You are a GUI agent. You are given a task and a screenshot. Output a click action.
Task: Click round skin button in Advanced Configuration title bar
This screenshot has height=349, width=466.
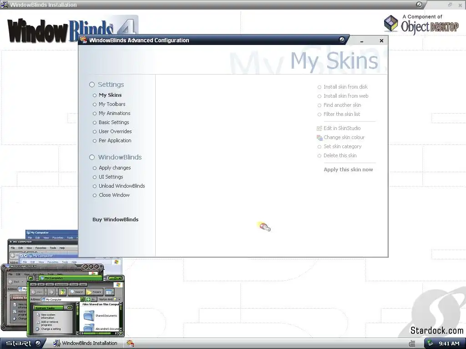point(342,40)
